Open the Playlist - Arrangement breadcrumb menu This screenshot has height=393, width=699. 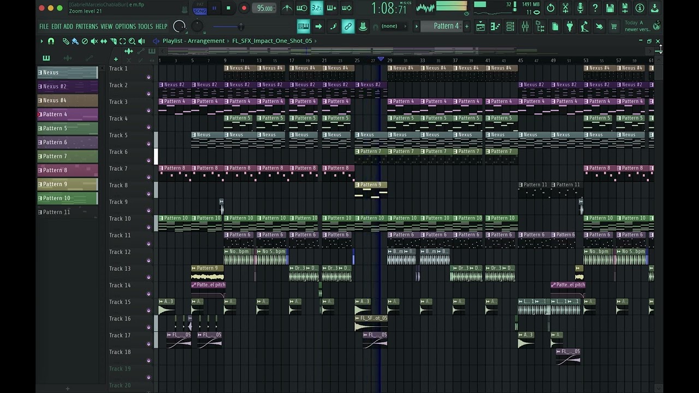pos(193,41)
